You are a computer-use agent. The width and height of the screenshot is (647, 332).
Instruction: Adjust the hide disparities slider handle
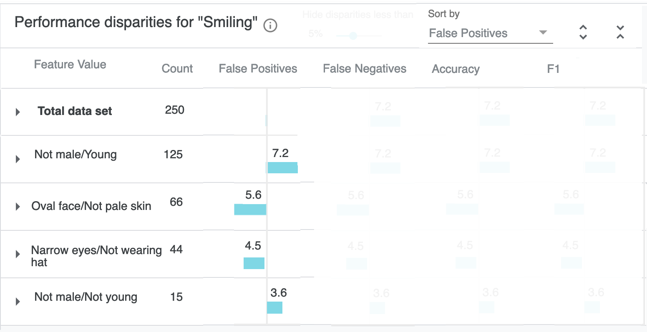(x=353, y=36)
